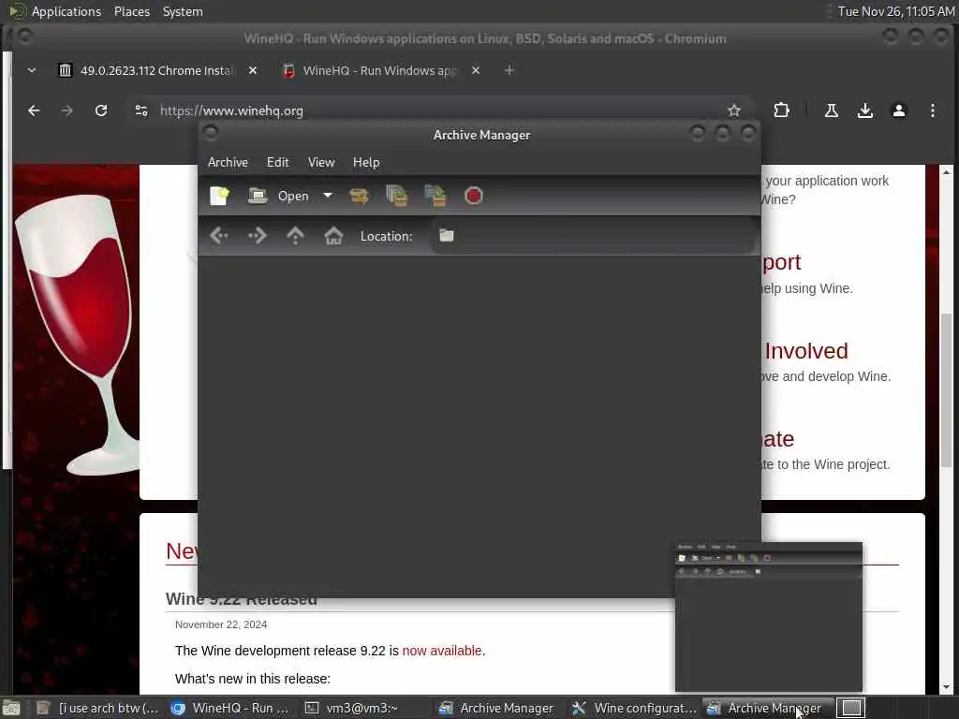Switch to the WineHQ browser tab

(x=370, y=70)
